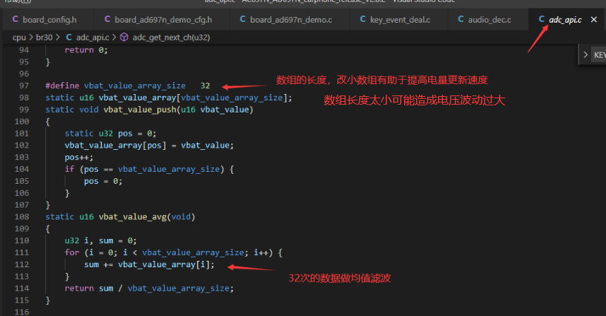Click 'static u32 pos = 0;' line

(x=111, y=134)
